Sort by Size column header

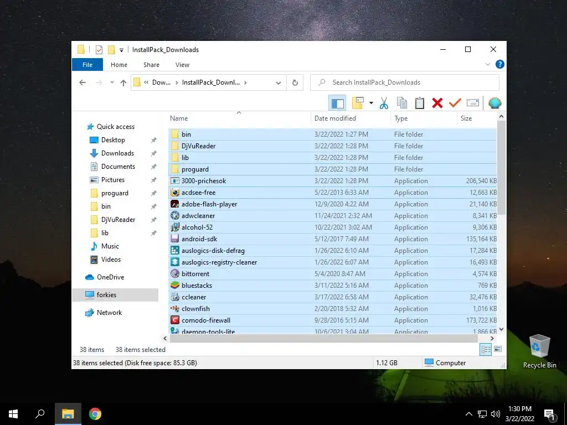click(x=477, y=118)
